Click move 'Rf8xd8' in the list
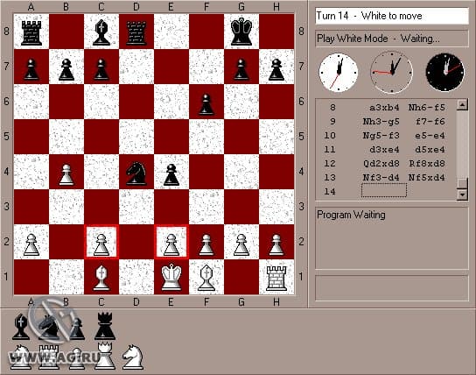Viewport: 476px width, 375px height. pos(426,164)
